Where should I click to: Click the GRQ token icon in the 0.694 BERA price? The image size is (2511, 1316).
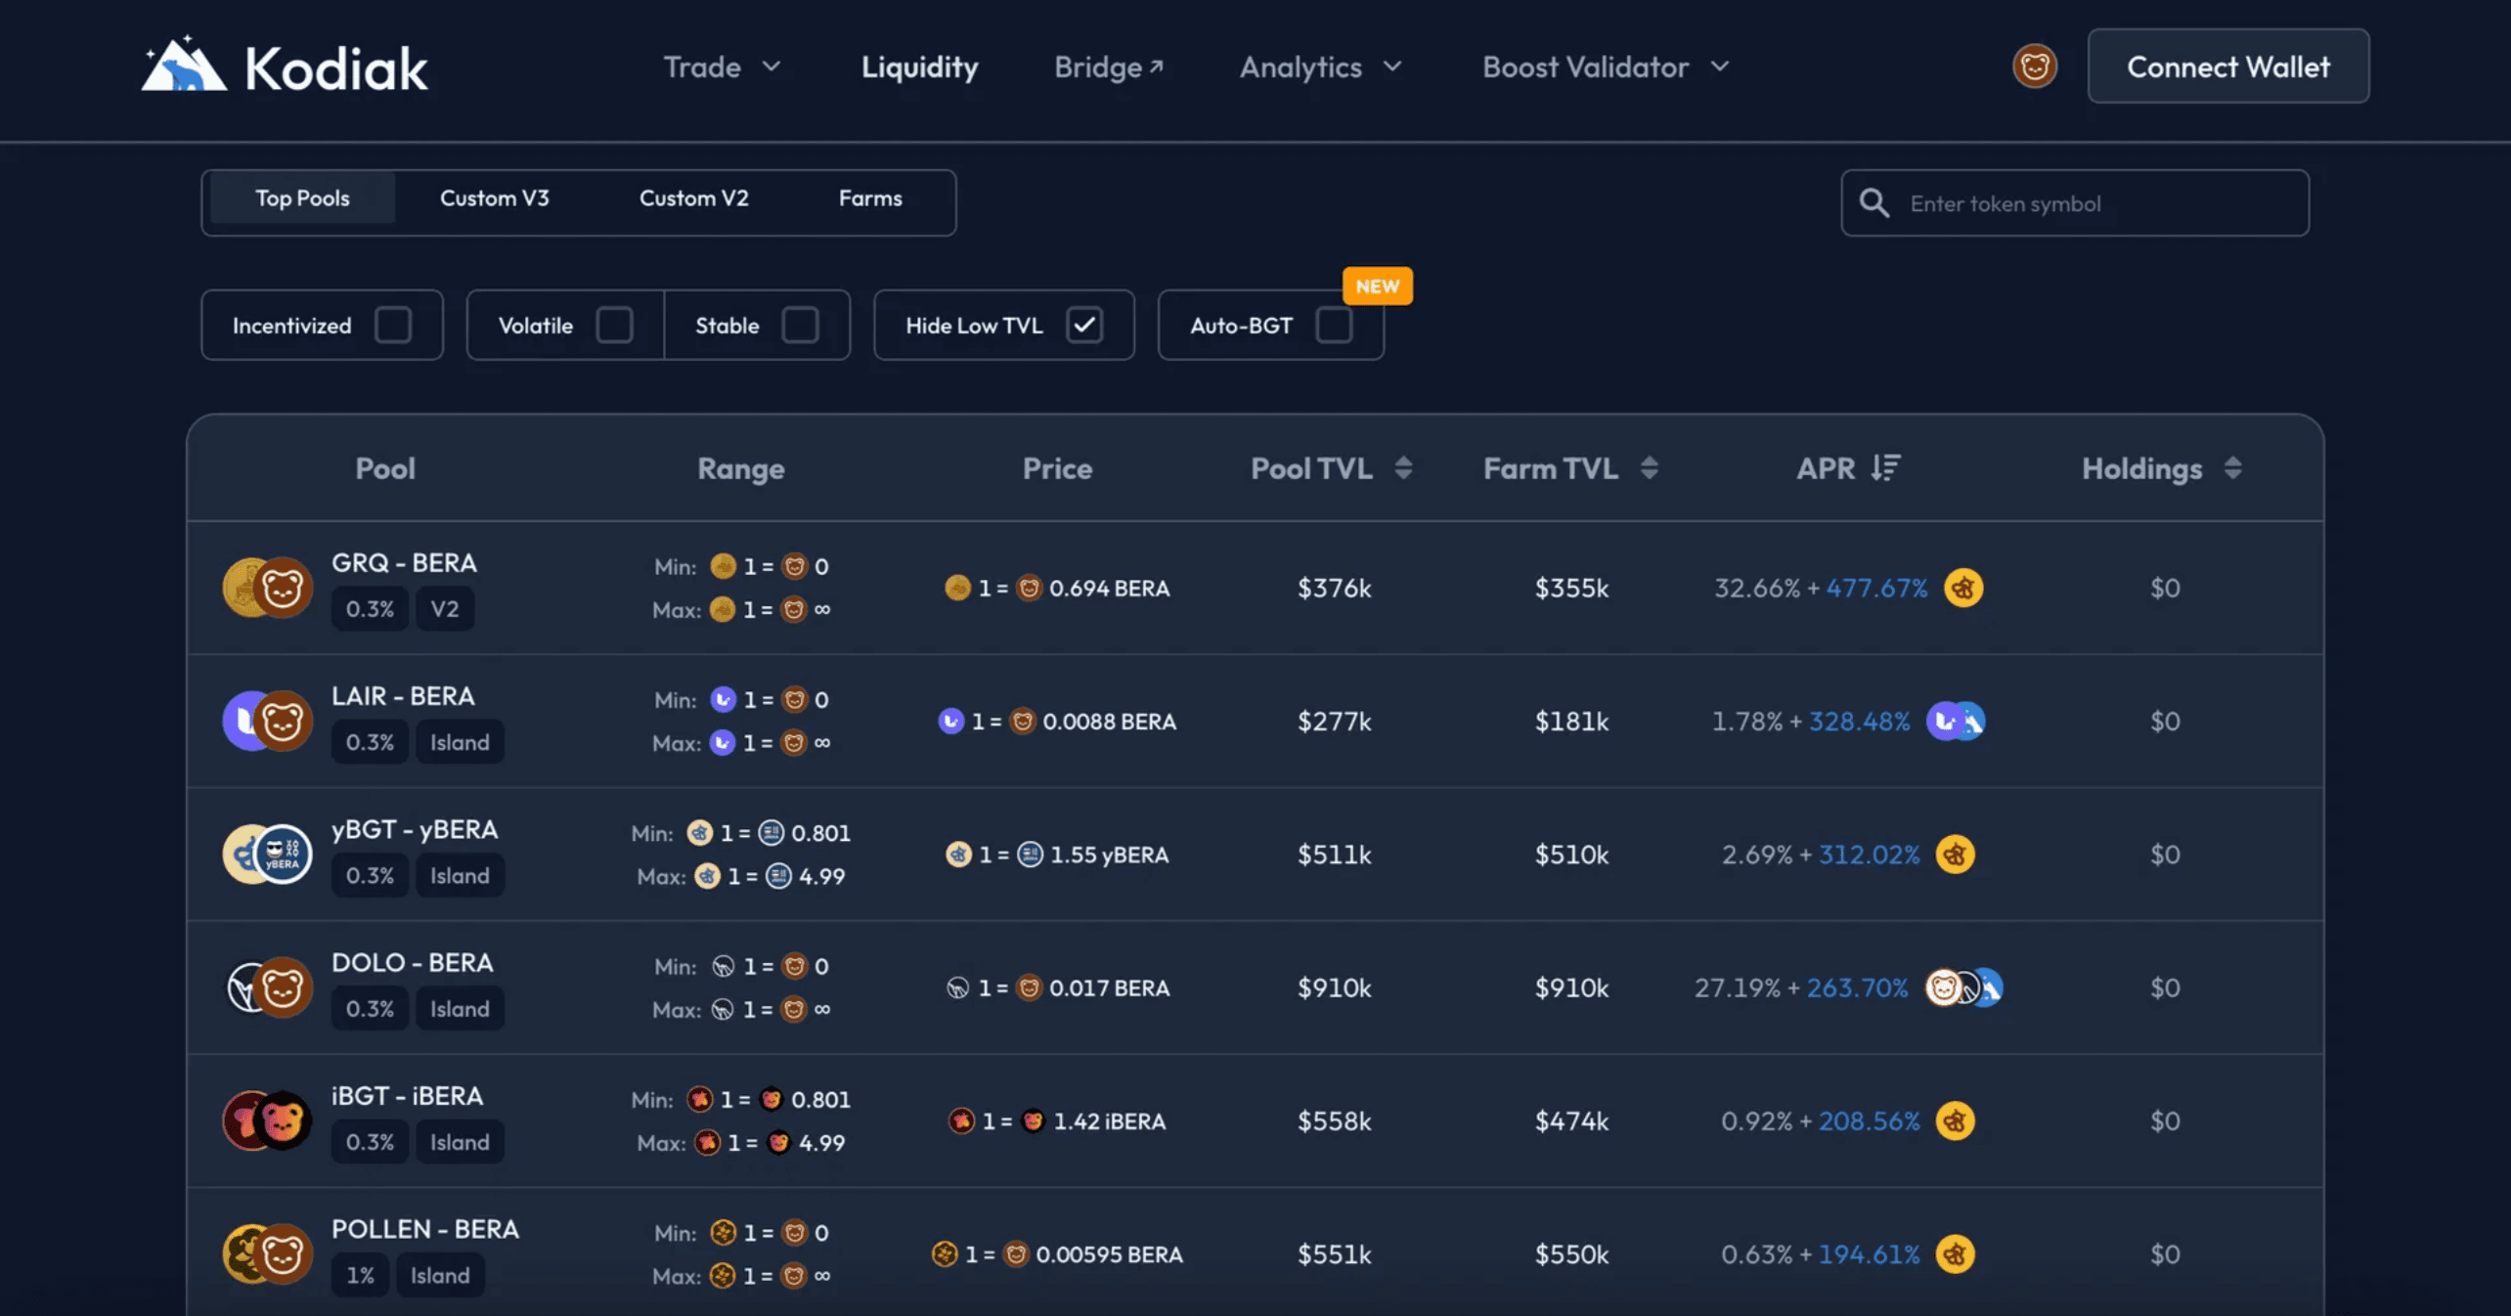click(x=957, y=588)
